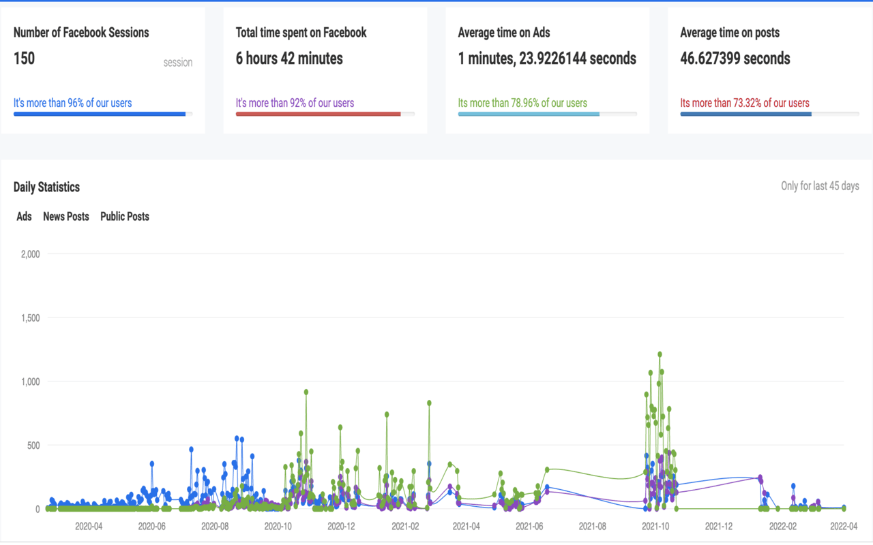873x545 pixels.
Task: Click the blue Facebook Sessions progress bar
Action: click(x=103, y=114)
